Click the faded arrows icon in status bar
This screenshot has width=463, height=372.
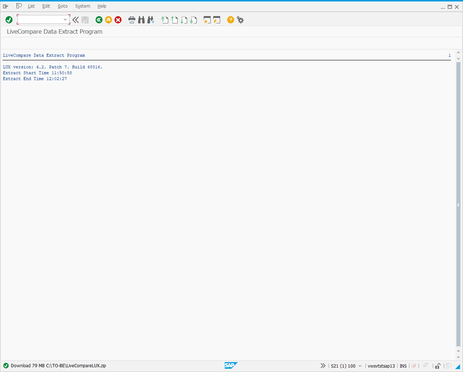tap(425, 366)
